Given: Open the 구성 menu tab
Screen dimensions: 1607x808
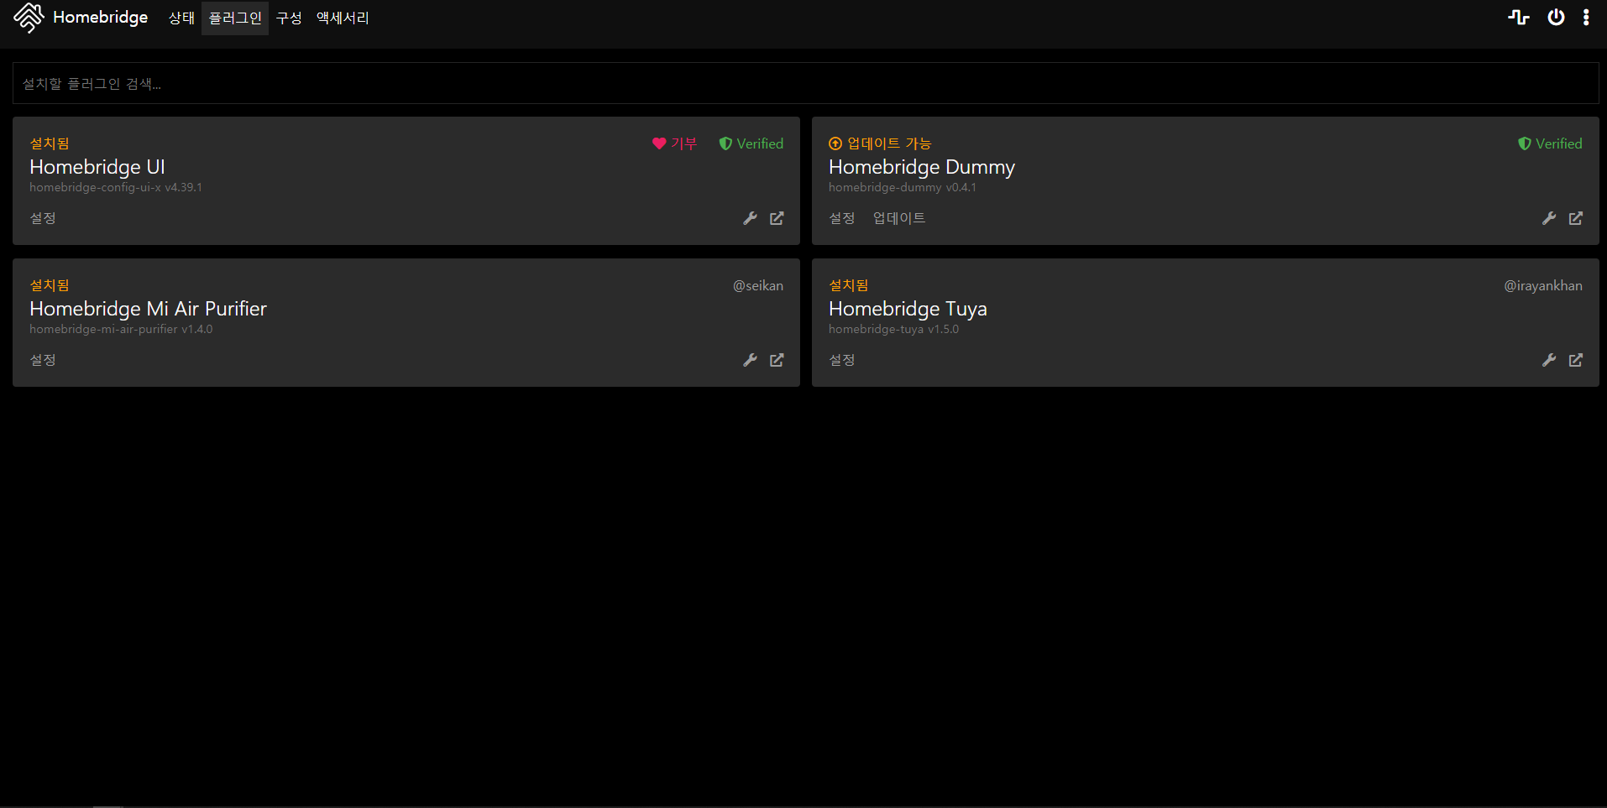Looking at the screenshot, I should pos(289,18).
